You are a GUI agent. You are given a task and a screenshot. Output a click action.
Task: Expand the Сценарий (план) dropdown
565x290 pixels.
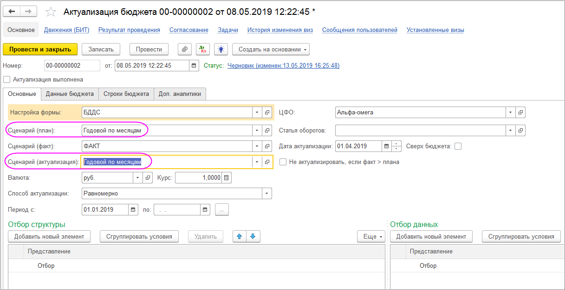pyautogui.click(x=258, y=131)
